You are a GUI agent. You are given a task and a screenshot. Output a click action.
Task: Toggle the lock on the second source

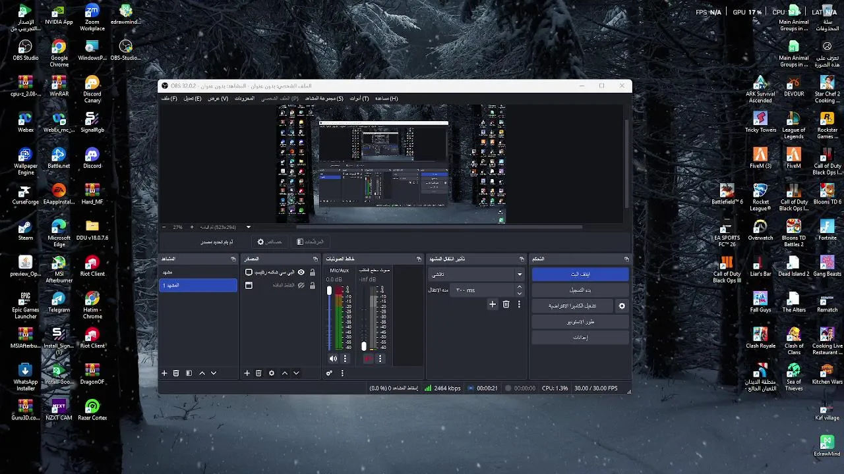click(313, 285)
